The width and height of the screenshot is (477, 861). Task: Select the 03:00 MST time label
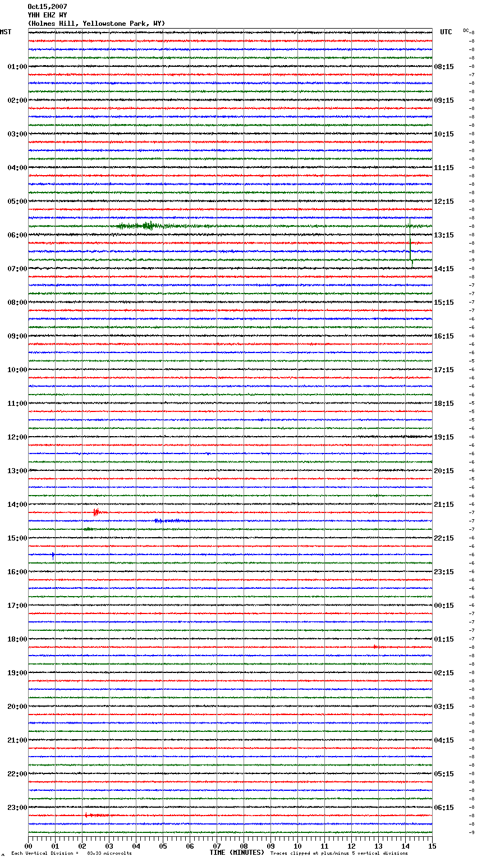coord(17,134)
